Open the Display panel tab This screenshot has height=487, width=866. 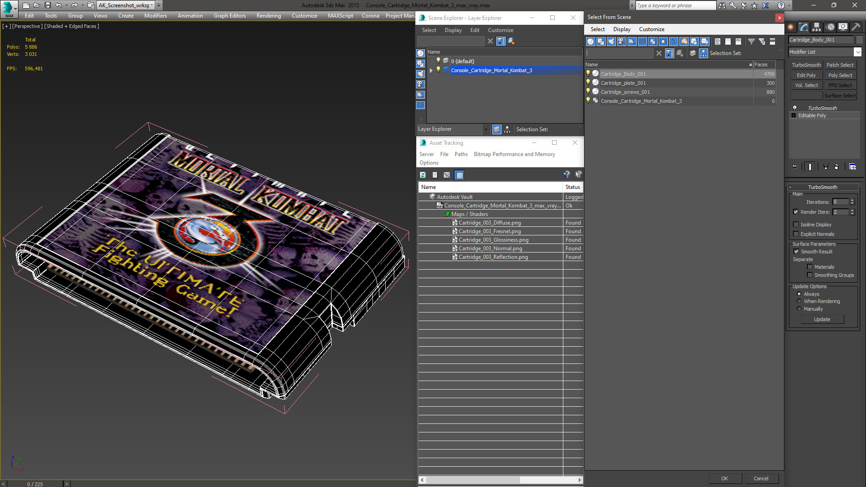[x=843, y=27]
